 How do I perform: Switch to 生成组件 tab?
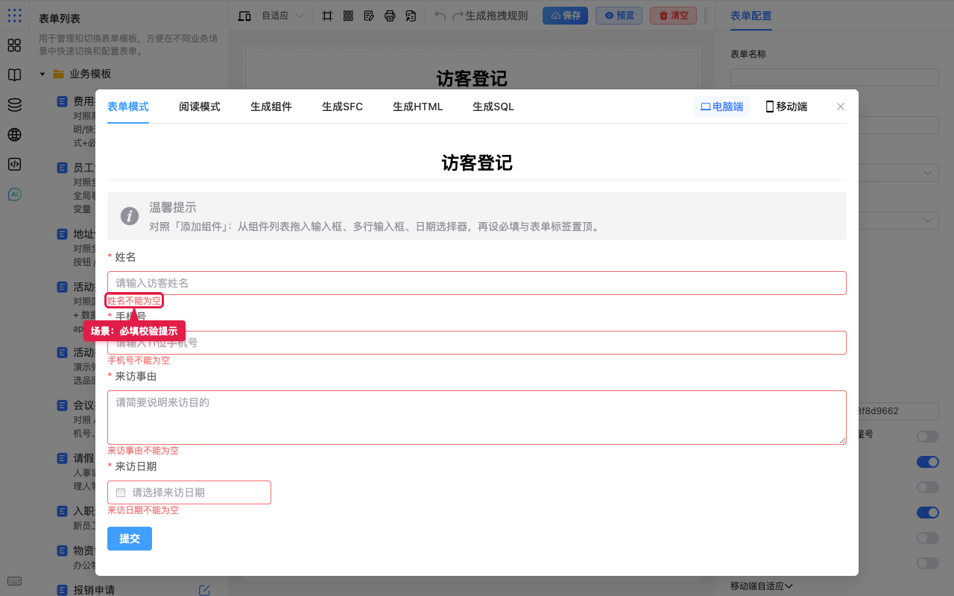(271, 107)
